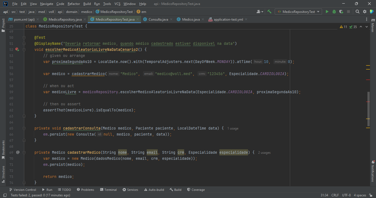
Task: Open the Bookmarks tool window sidebar
Action: tap(3, 150)
